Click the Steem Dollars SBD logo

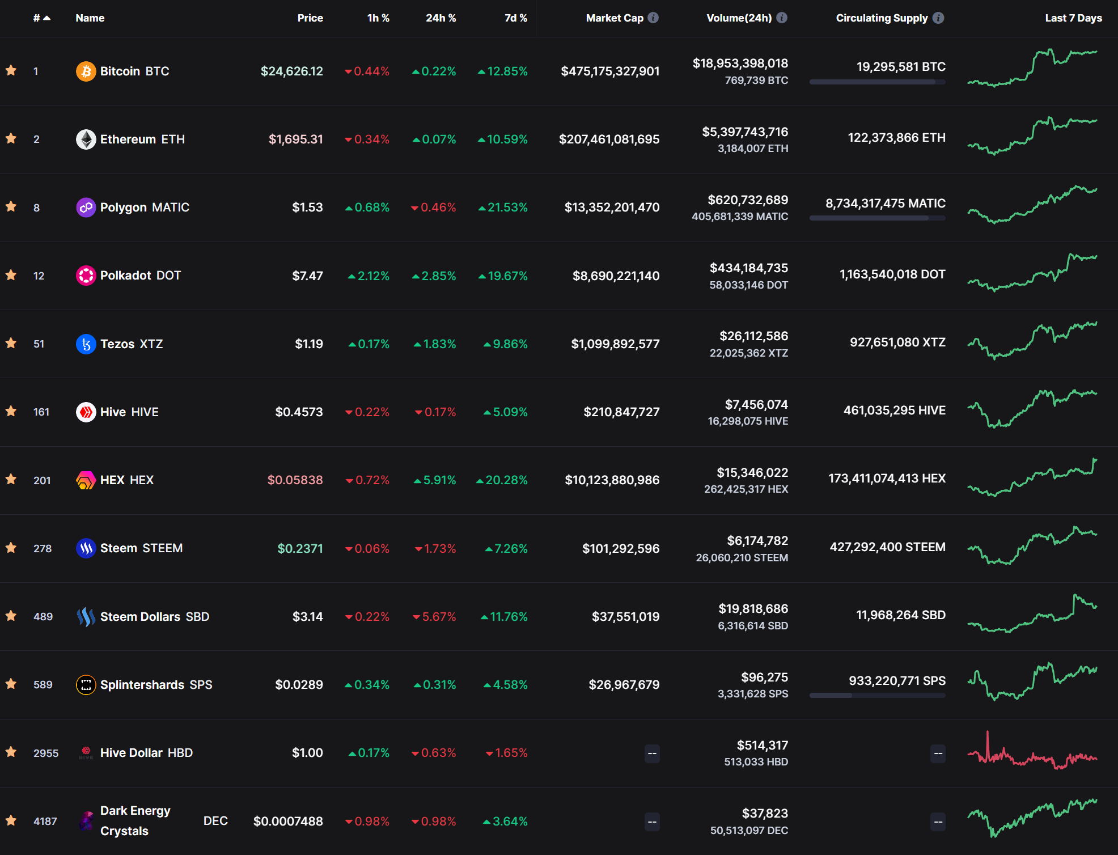point(86,617)
